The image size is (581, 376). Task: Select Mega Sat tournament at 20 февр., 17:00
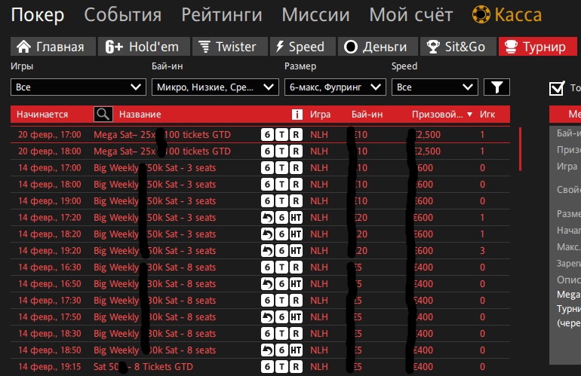tap(260, 135)
